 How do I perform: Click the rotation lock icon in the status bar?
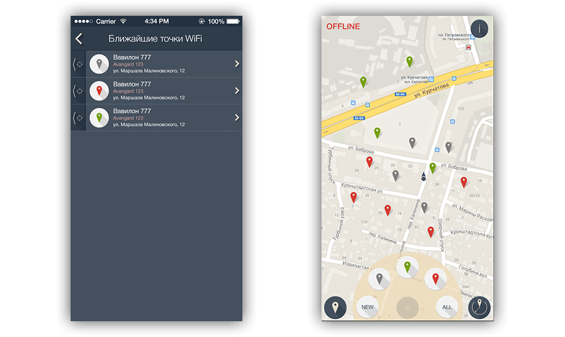(x=202, y=21)
